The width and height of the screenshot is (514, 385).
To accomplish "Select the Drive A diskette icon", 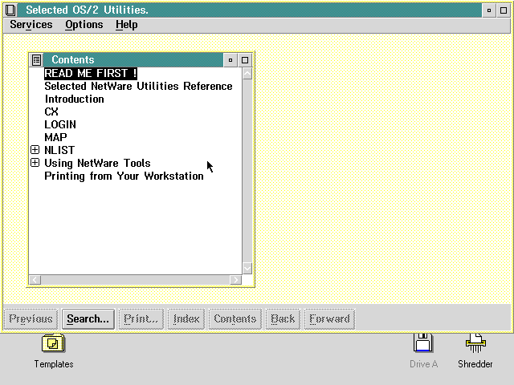I will (423, 343).
